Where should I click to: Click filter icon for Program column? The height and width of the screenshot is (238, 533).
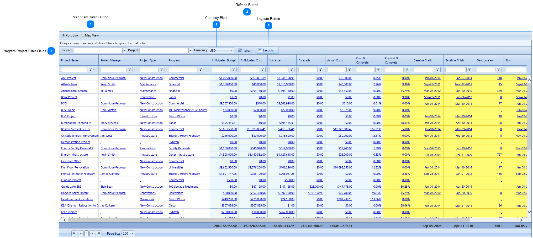click(200, 70)
